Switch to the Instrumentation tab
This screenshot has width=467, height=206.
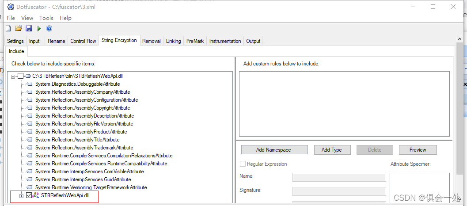[225, 41]
